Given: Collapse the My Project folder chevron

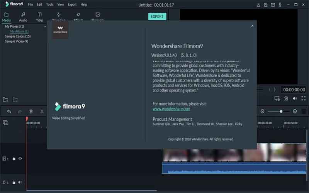Looking at the screenshot, I should tap(45, 26).
